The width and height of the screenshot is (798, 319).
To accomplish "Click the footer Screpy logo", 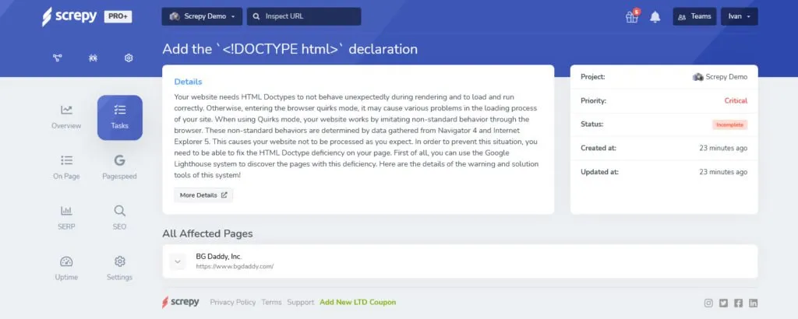I will tap(181, 302).
